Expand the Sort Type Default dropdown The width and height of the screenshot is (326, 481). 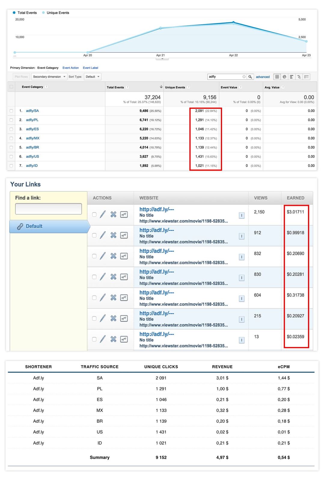coord(93,77)
